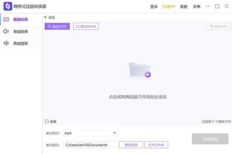Click the output path input field

pos(90,145)
